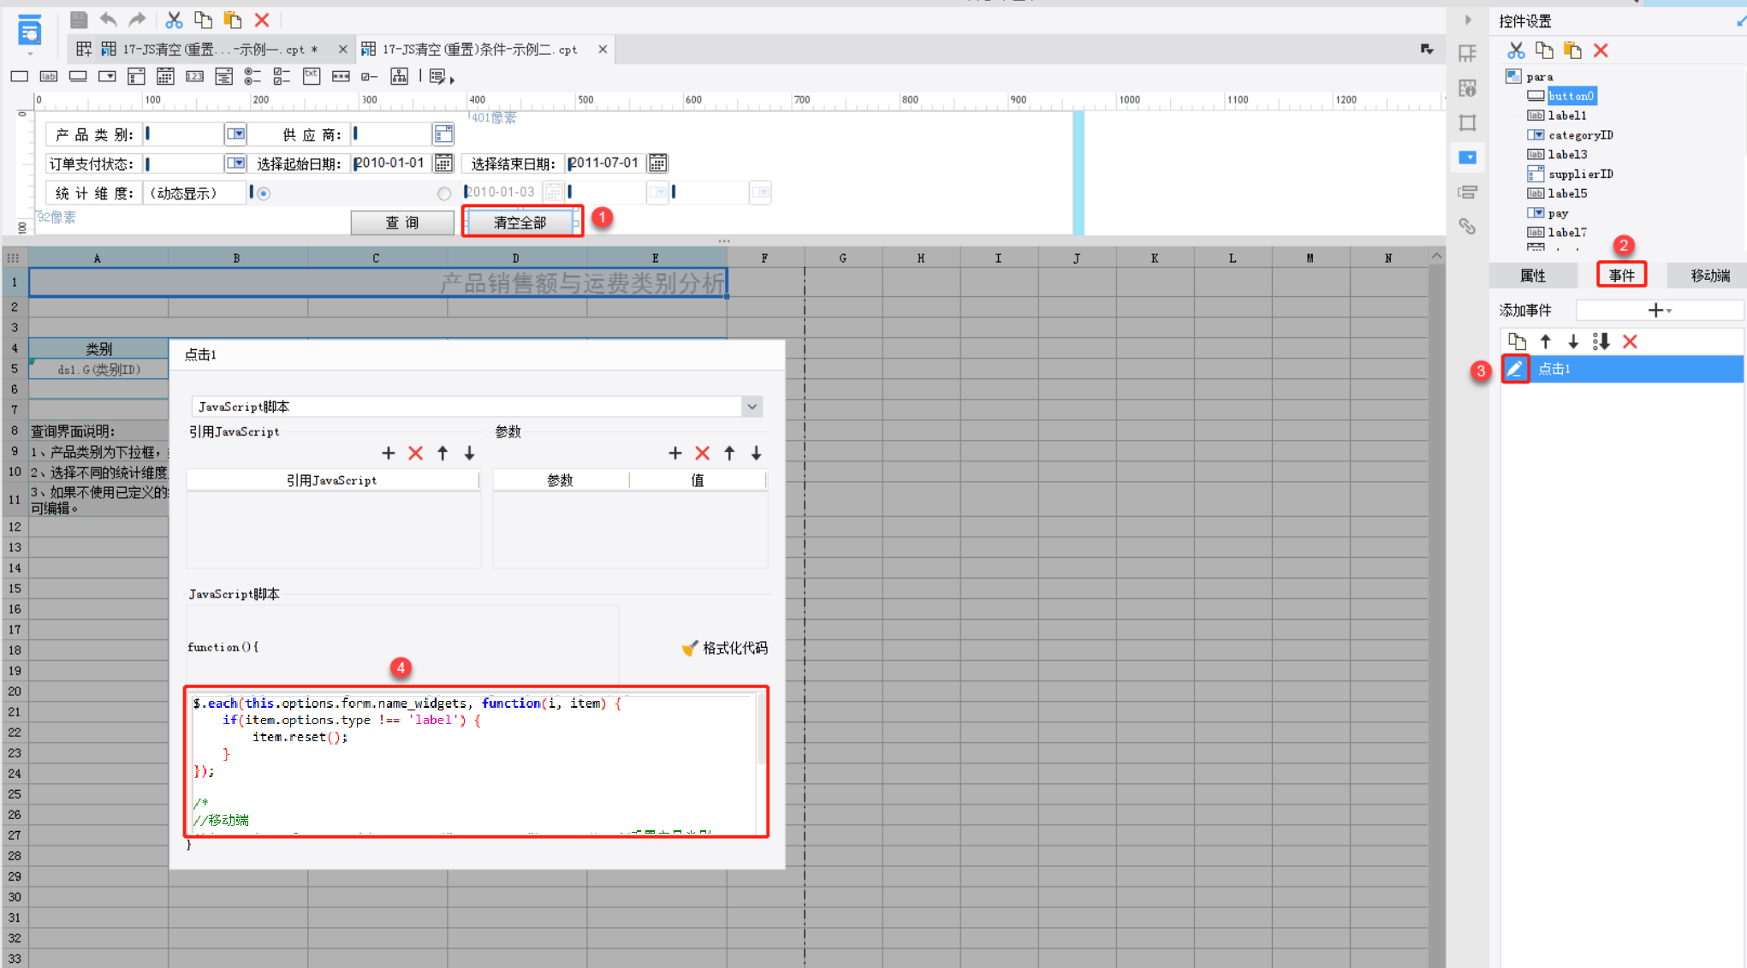Move event up with the up arrow icon
Viewport: 1747px width, 968px height.
tap(1545, 341)
